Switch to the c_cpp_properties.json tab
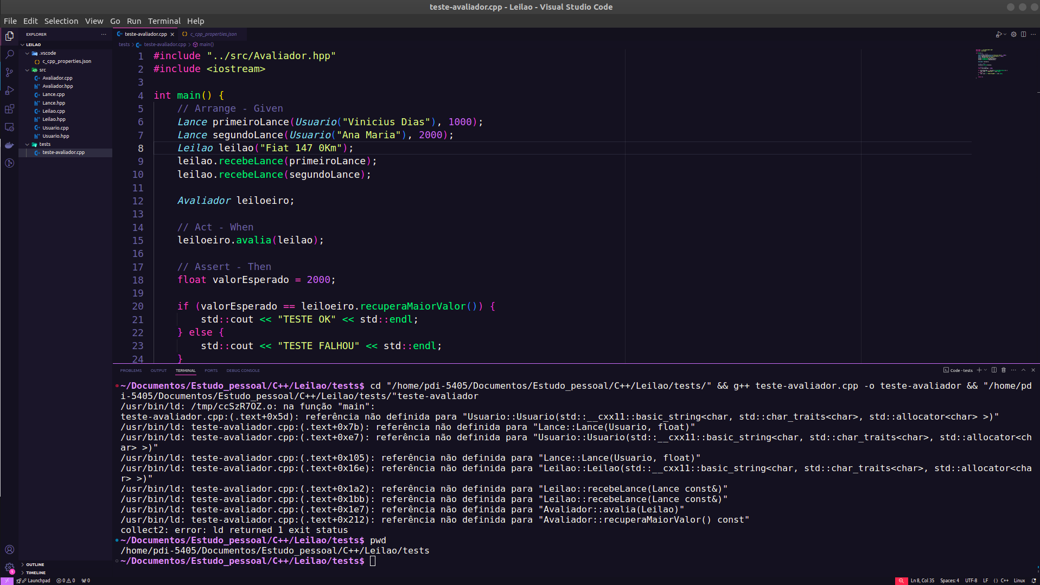 pos(213,34)
